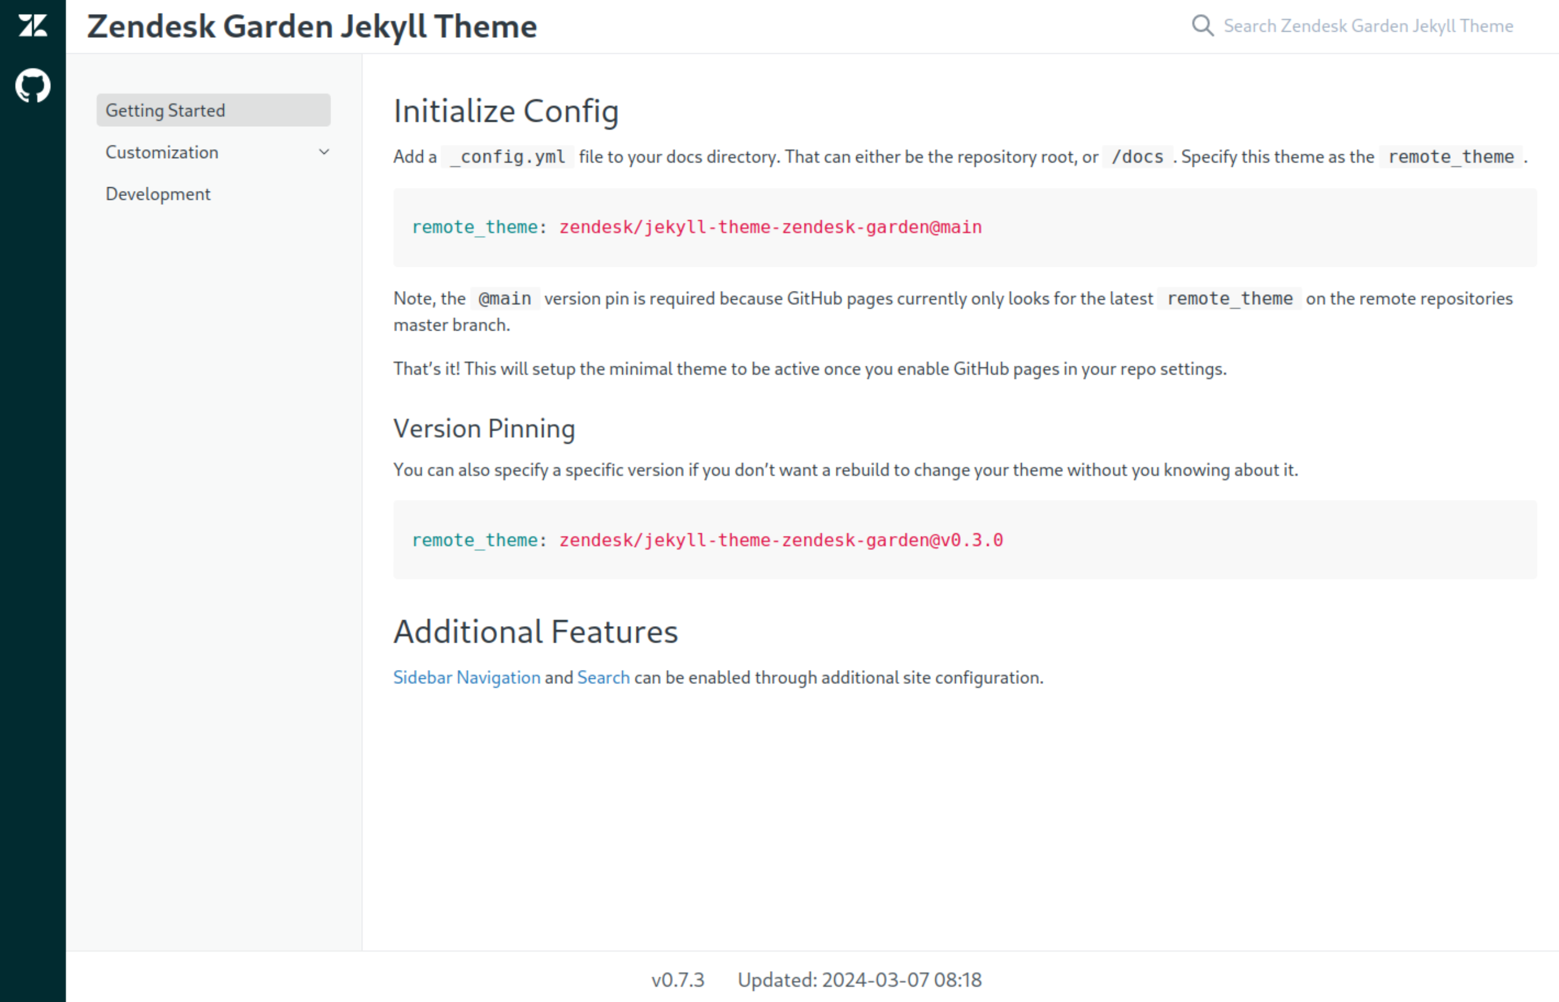Click the Initialize Config heading
The height and width of the screenshot is (1002, 1559).
pyautogui.click(x=506, y=111)
